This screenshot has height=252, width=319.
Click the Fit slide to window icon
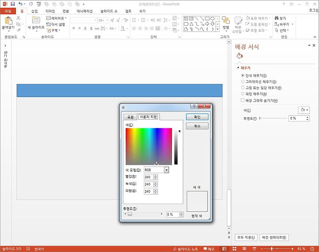pos(312,248)
